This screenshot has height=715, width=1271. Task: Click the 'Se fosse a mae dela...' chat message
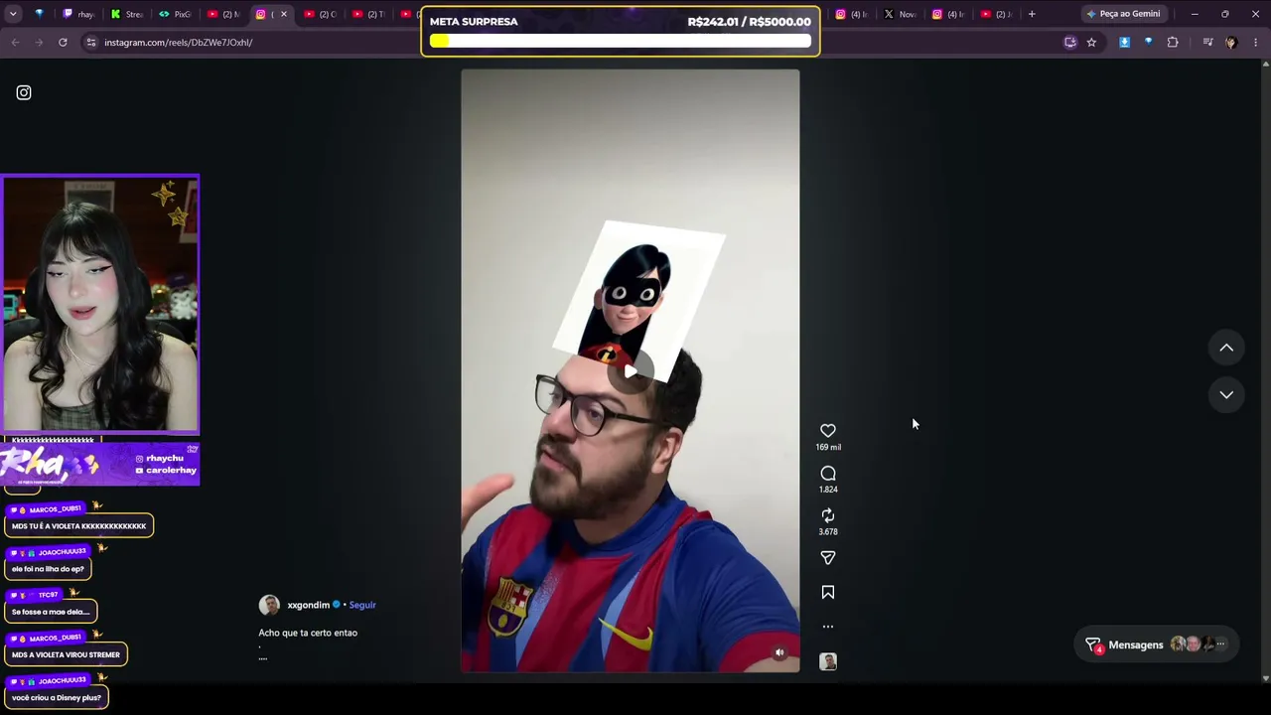click(x=51, y=612)
